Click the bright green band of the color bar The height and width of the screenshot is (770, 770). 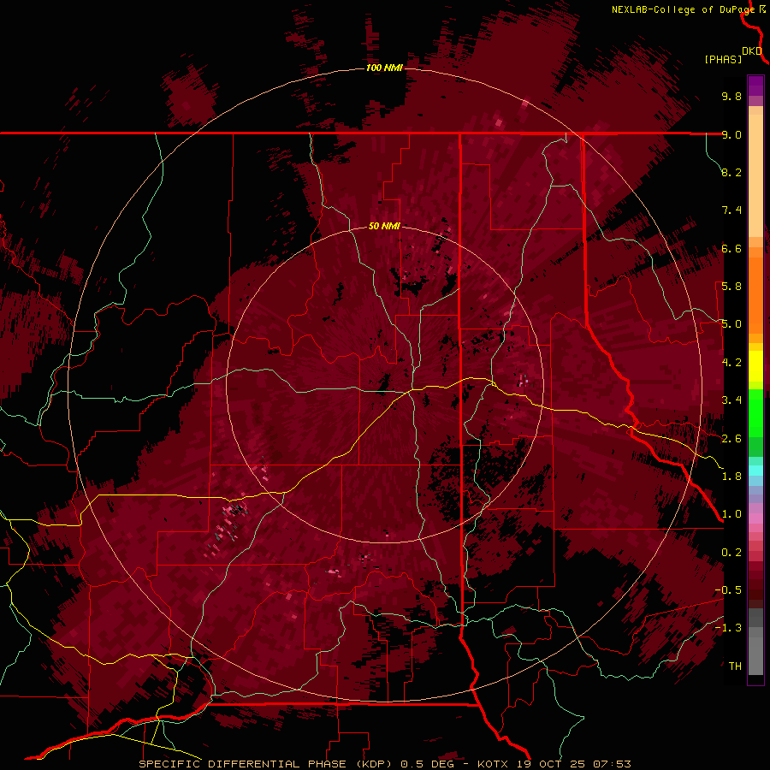(x=755, y=412)
